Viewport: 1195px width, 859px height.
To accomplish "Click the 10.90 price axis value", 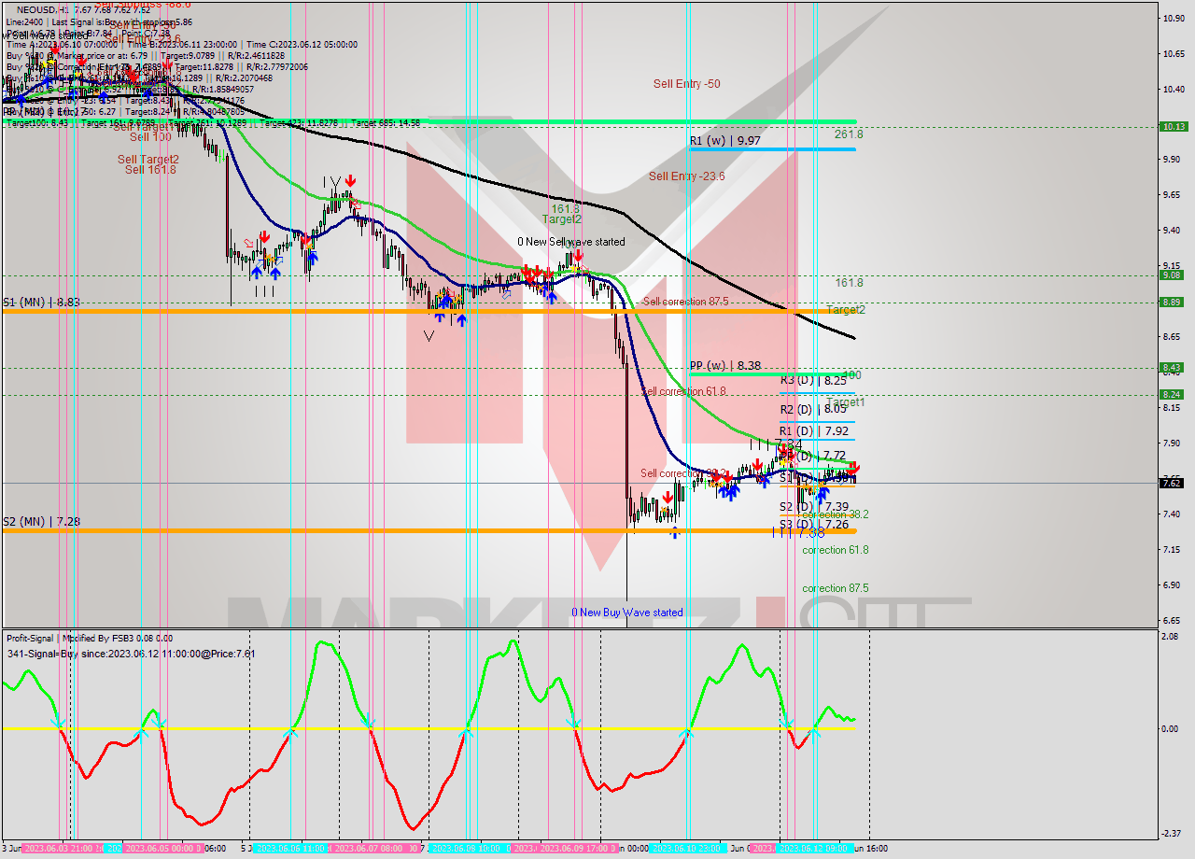I will click(x=1174, y=18).
